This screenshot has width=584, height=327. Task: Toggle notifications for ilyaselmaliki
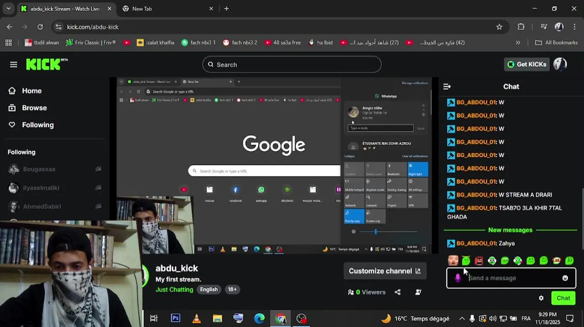(x=98, y=188)
